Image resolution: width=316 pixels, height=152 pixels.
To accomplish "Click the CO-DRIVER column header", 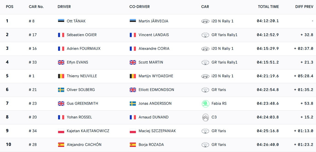I will [139, 7].
